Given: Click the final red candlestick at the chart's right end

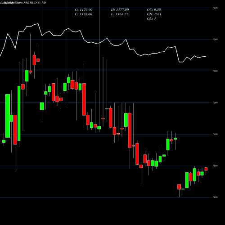Looking at the screenshot, I should point(206,169).
